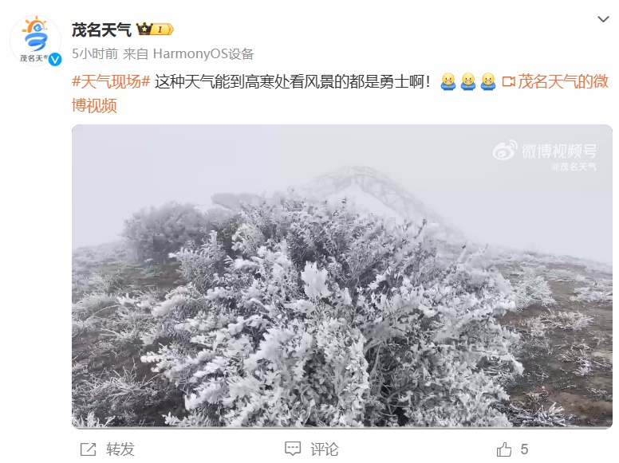The image size is (619, 463).
Task: Open the 茂名天气 profile avatar
Action: coord(36,40)
